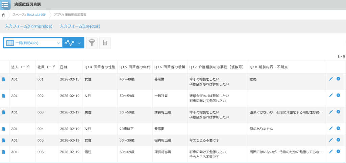Image resolution: width=346 pixels, height=163 pixels.
Task: Delete the record for employee 001
Action: tap(338, 79)
